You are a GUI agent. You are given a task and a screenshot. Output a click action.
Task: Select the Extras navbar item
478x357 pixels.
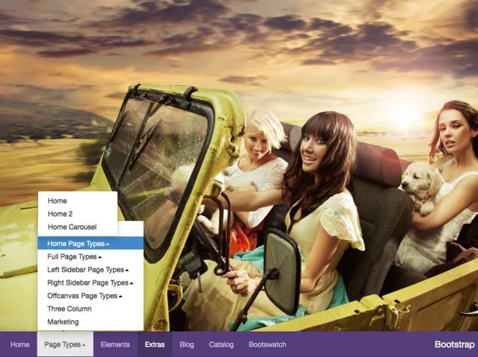154,345
